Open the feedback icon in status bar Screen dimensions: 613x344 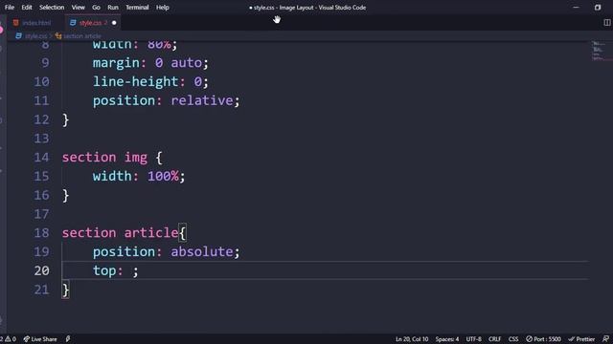[605, 339]
